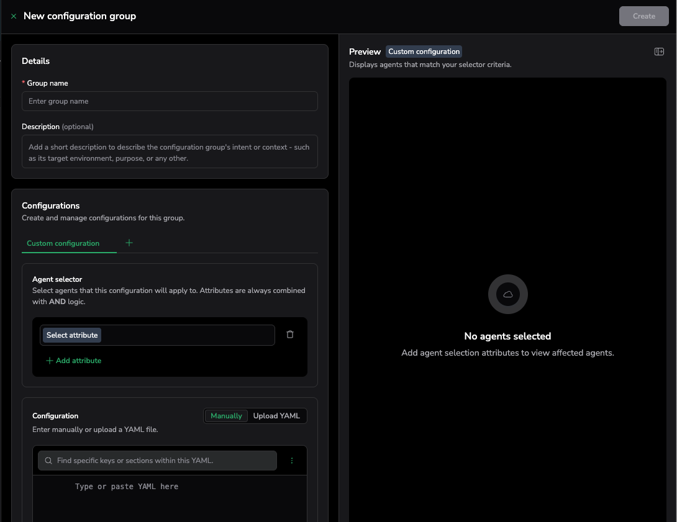Click the Custom configuration badge in Preview
The width and height of the screenshot is (677, 522).
coord(424,52)
